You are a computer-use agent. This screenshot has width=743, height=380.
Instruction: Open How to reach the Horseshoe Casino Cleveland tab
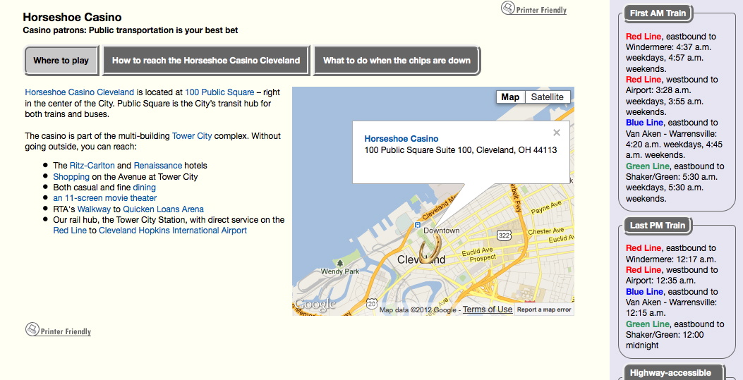[x=206, y=61]
